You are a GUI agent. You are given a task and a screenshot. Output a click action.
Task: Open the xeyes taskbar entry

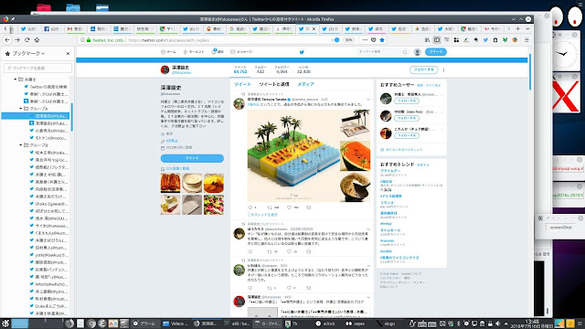click(355, 324)
